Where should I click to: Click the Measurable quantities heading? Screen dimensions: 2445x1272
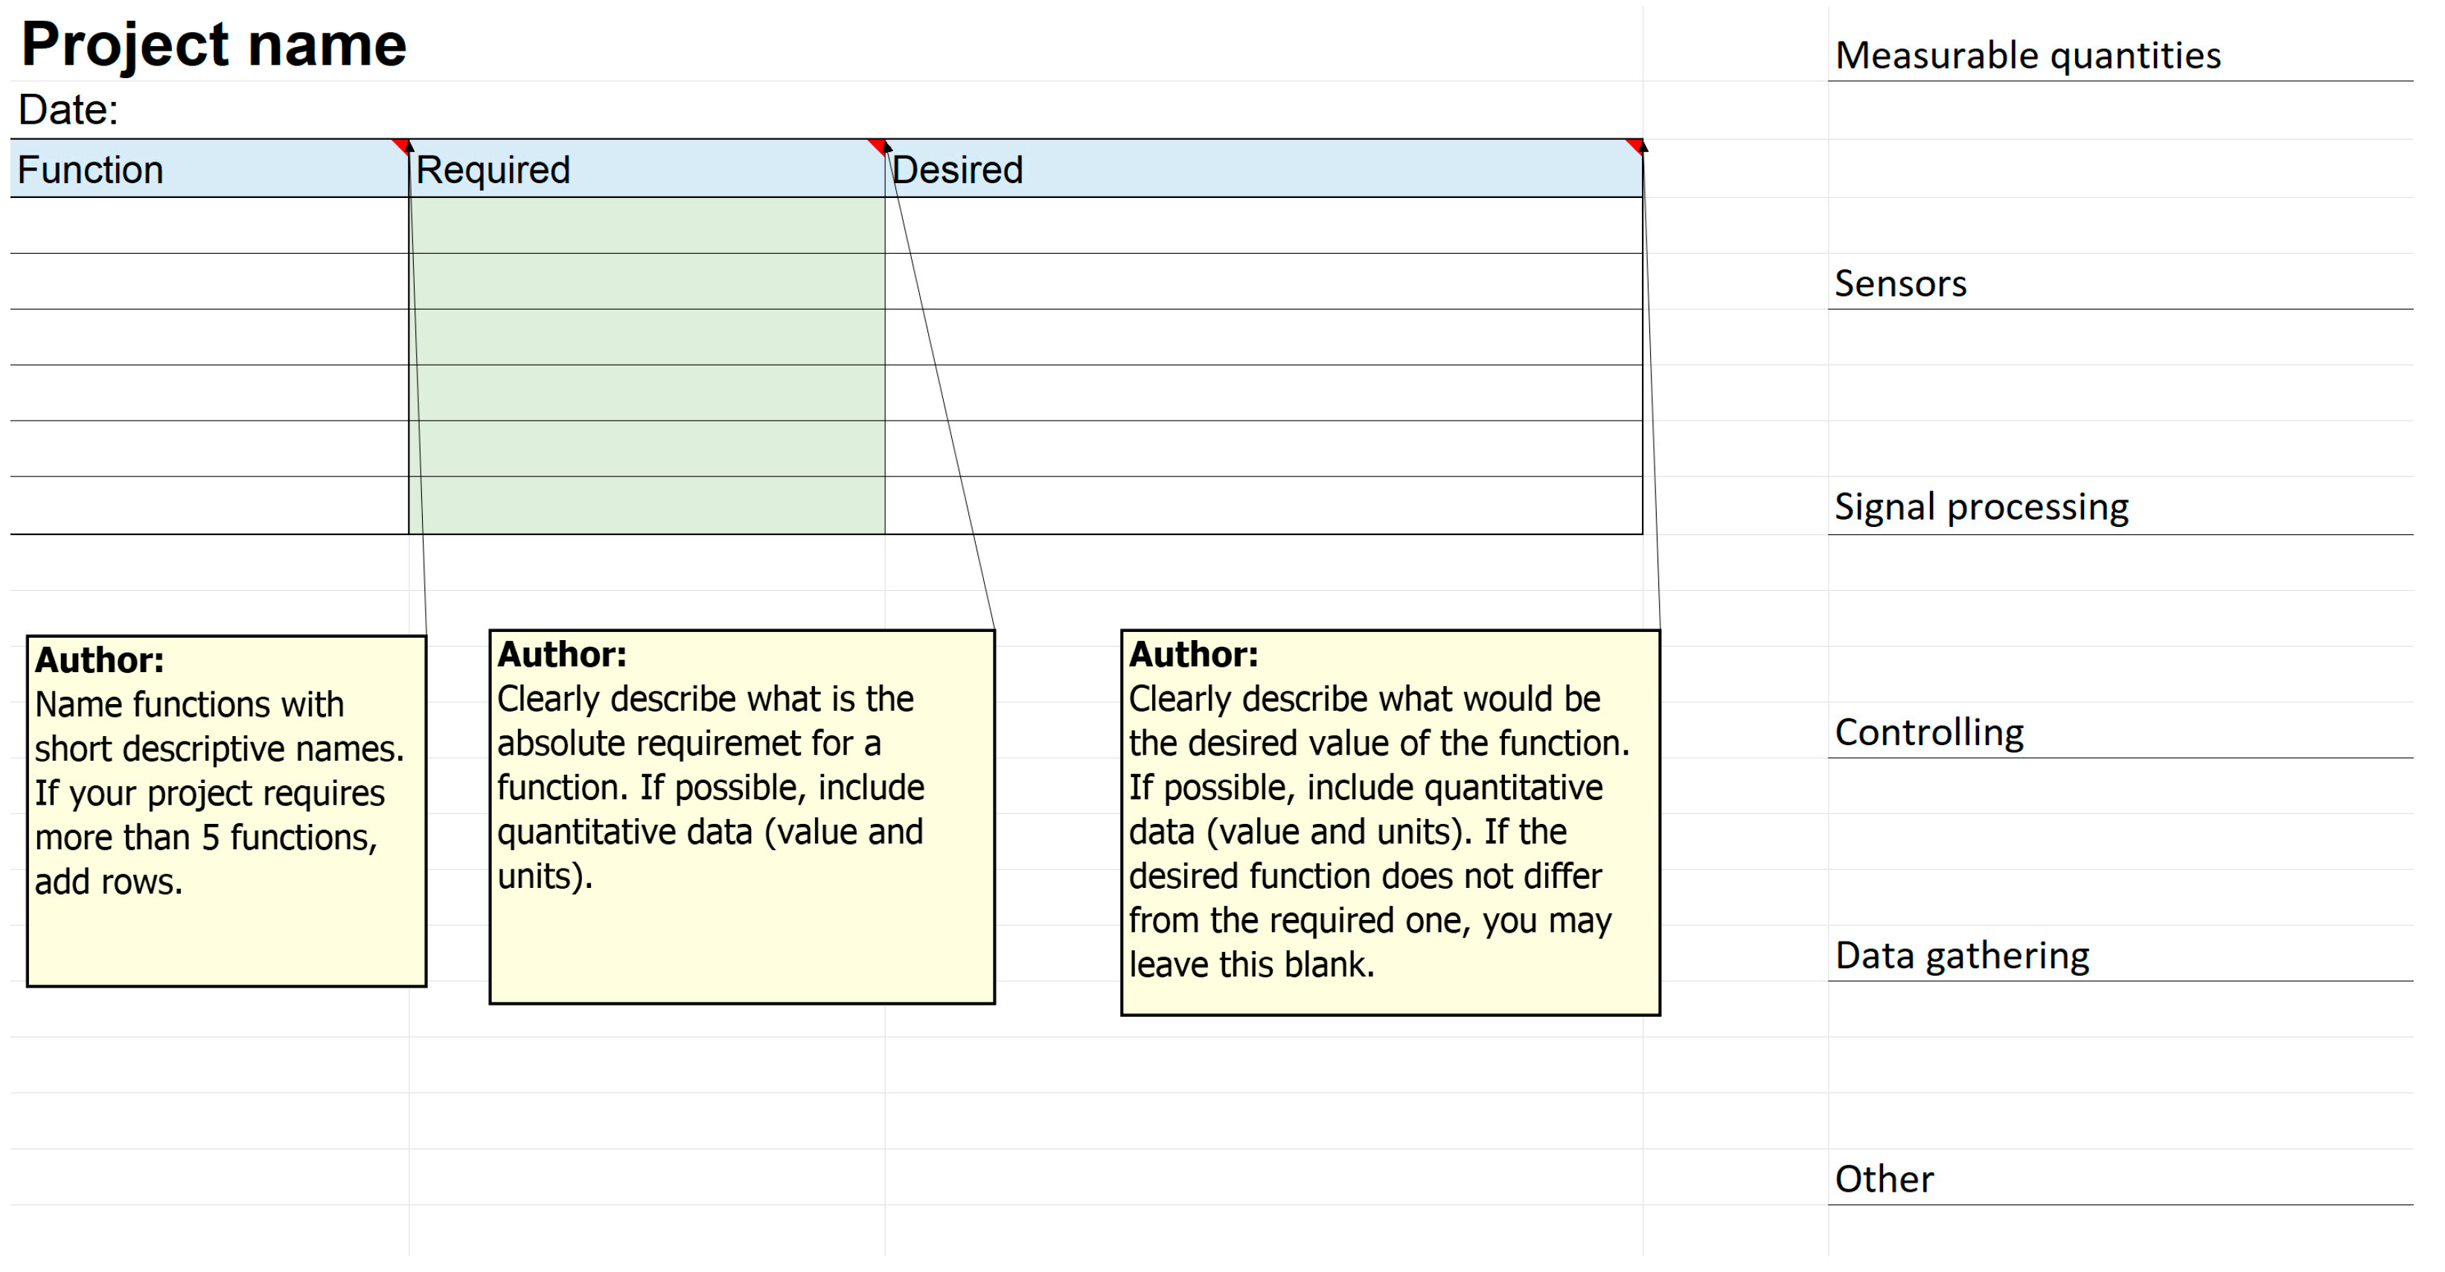tap(2028, 55)
